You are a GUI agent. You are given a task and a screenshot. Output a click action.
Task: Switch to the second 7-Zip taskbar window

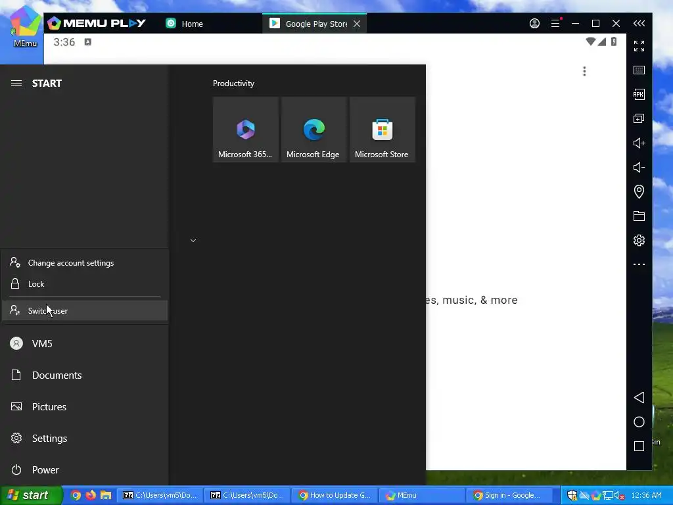[247, 495]
